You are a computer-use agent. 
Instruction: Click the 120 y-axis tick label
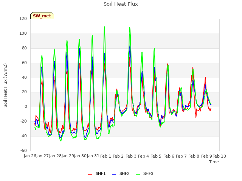tap(23, 19)
